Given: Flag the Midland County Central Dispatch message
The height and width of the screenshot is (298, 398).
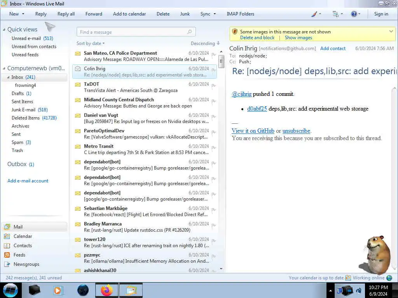Looking at the screenshot, I should click(214, 101).
